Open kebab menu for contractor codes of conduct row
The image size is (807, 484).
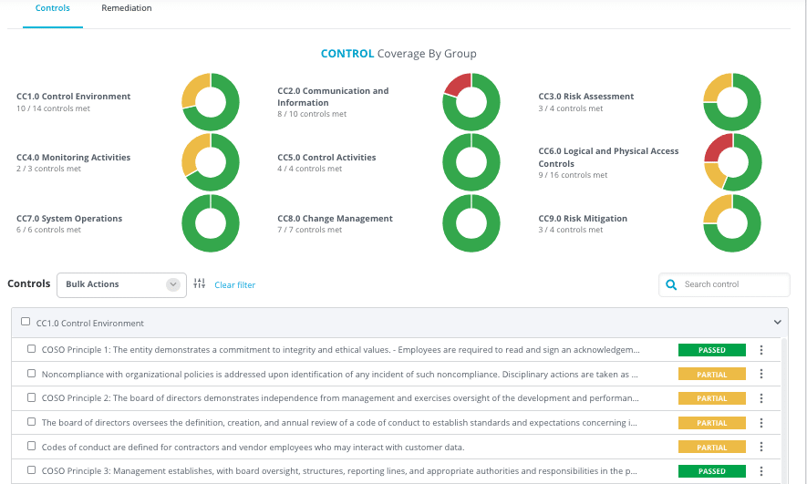click(761, 447)
